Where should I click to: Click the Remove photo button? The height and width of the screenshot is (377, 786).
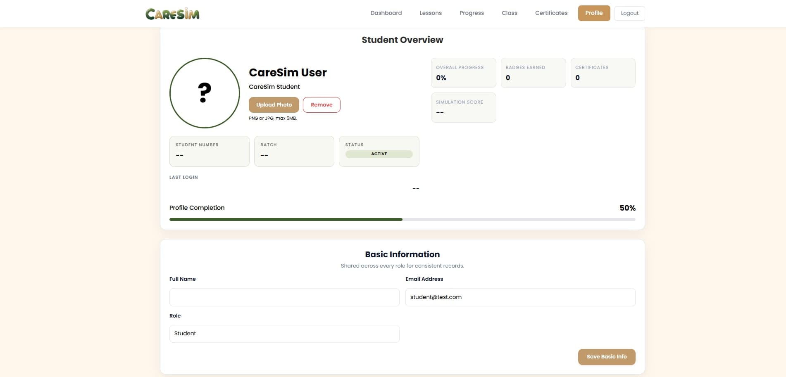(322, 104)
